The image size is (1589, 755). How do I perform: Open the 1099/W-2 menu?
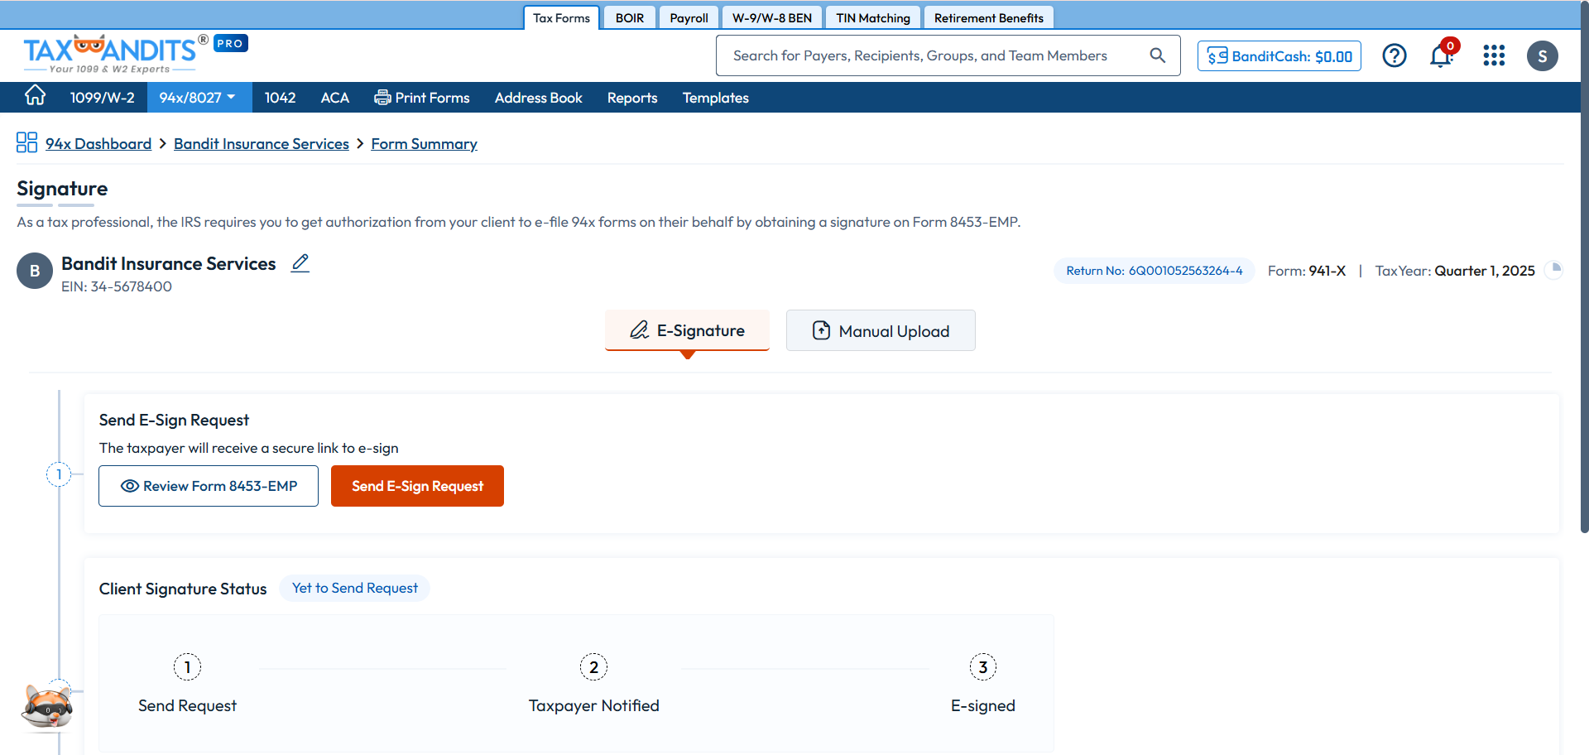(103, 98)
